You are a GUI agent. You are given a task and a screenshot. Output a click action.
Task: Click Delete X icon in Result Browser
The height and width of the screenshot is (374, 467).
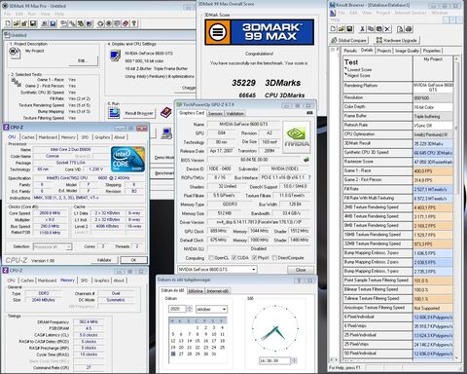click(x=387, y=29)
